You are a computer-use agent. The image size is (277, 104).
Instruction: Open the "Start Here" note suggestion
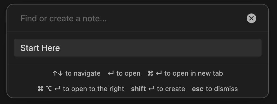(x=138, y=48)
